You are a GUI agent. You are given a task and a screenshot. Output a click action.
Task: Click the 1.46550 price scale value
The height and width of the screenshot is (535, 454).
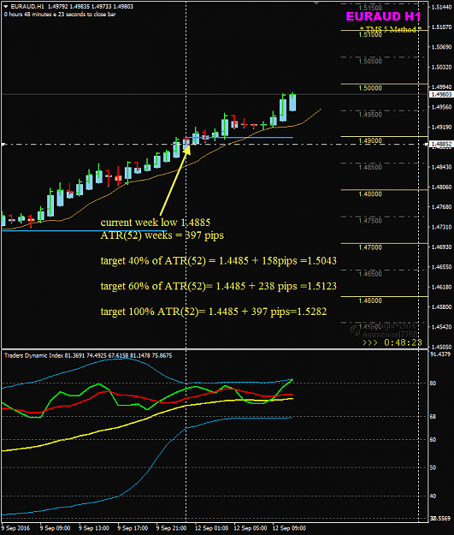[x=441, y=267]
